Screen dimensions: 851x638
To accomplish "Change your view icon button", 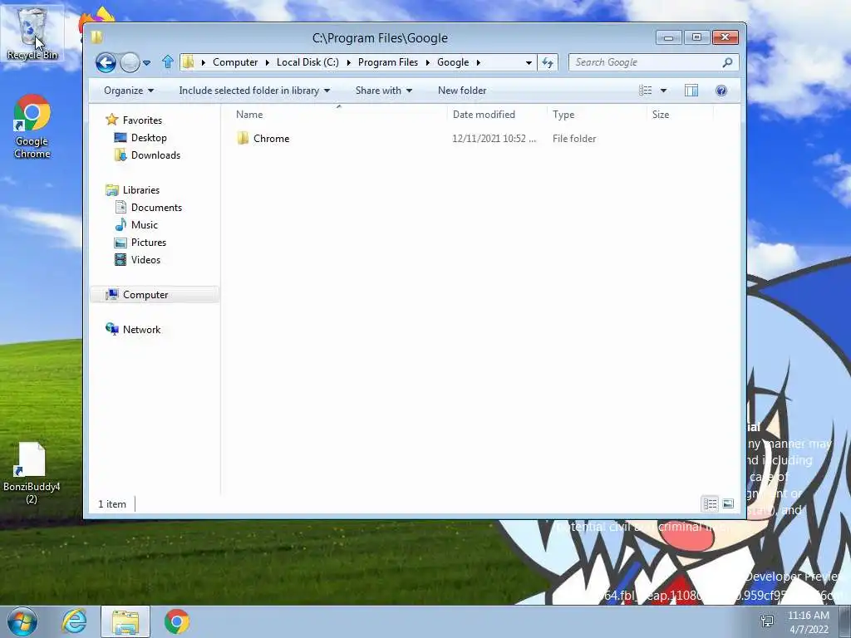I will (x=645, y=91).
